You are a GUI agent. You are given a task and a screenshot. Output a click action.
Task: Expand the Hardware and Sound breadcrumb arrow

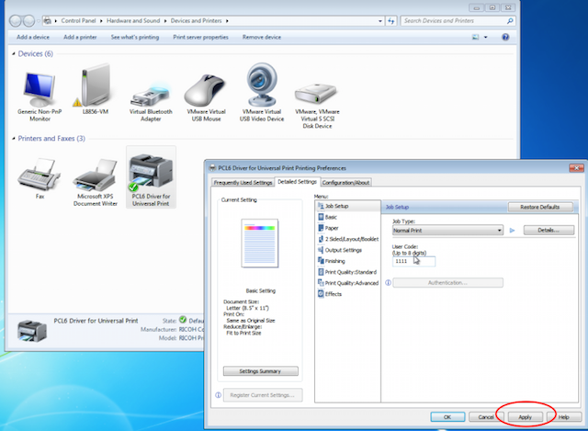[165, 21]
